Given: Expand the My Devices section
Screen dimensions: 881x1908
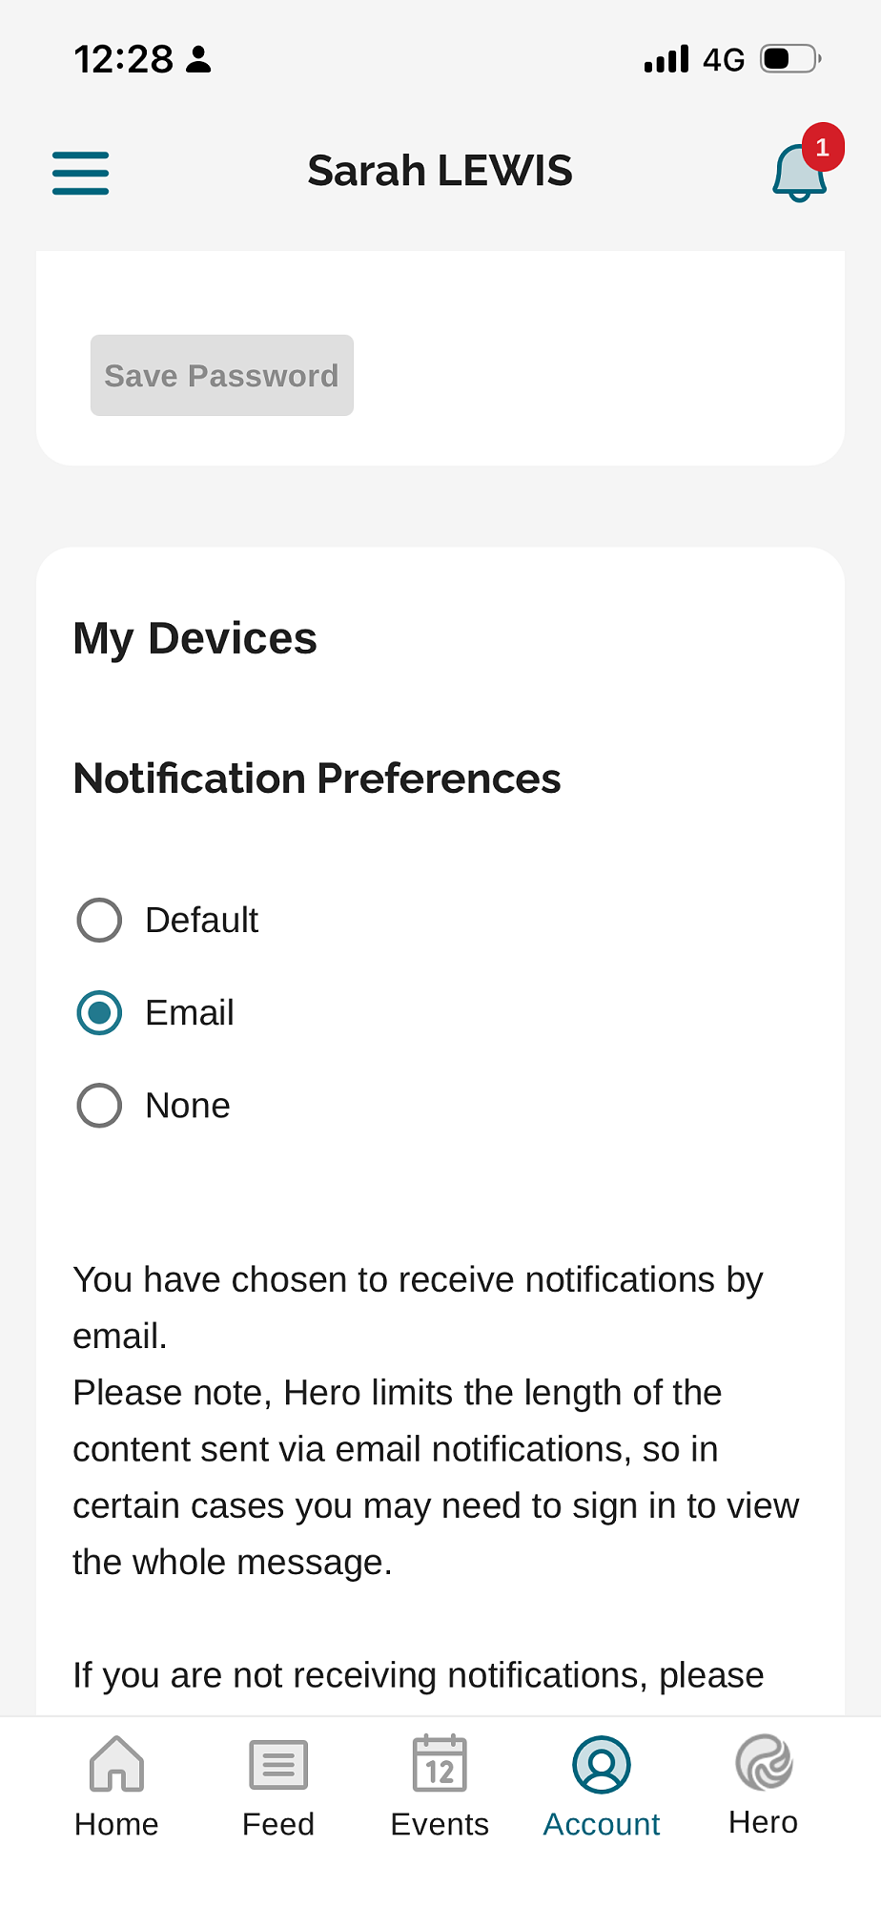Looking at the screenshot, I should pos(195,638).
